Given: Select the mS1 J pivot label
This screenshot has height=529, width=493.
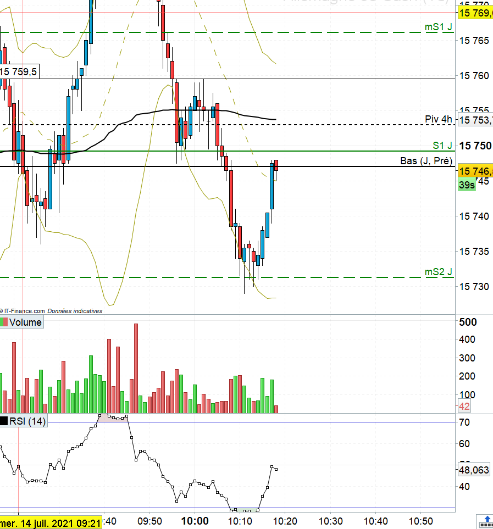Looking at the screenshot, I should (x=439, y=27).
